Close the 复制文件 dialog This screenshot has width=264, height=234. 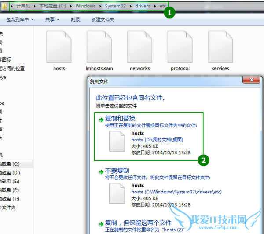[x=251, y=80]
